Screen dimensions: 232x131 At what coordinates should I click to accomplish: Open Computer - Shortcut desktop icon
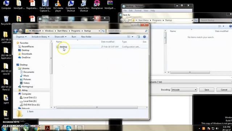(71, 6)
